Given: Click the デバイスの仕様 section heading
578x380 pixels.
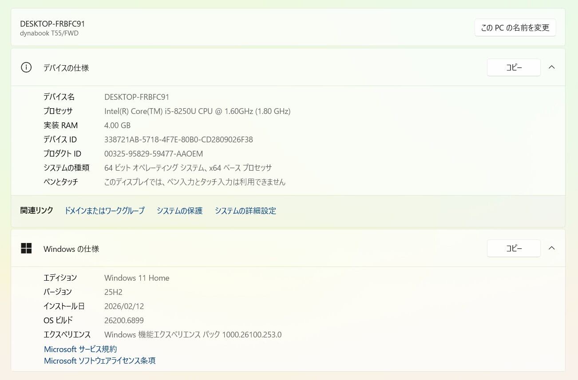Looking at the screenshot, I should tap(66, 68).
